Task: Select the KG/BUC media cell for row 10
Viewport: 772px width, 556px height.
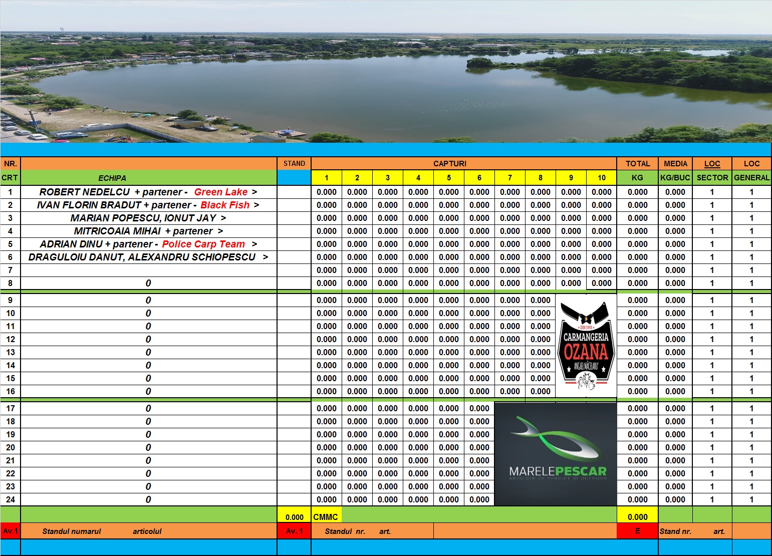Action: point(675,313)
